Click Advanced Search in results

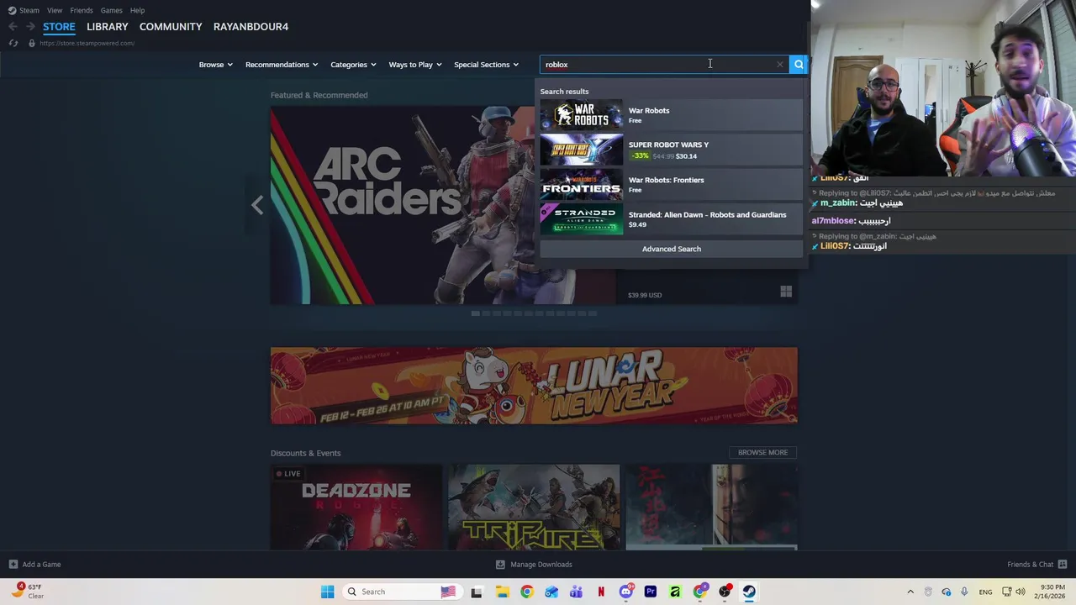pos(672,249)
